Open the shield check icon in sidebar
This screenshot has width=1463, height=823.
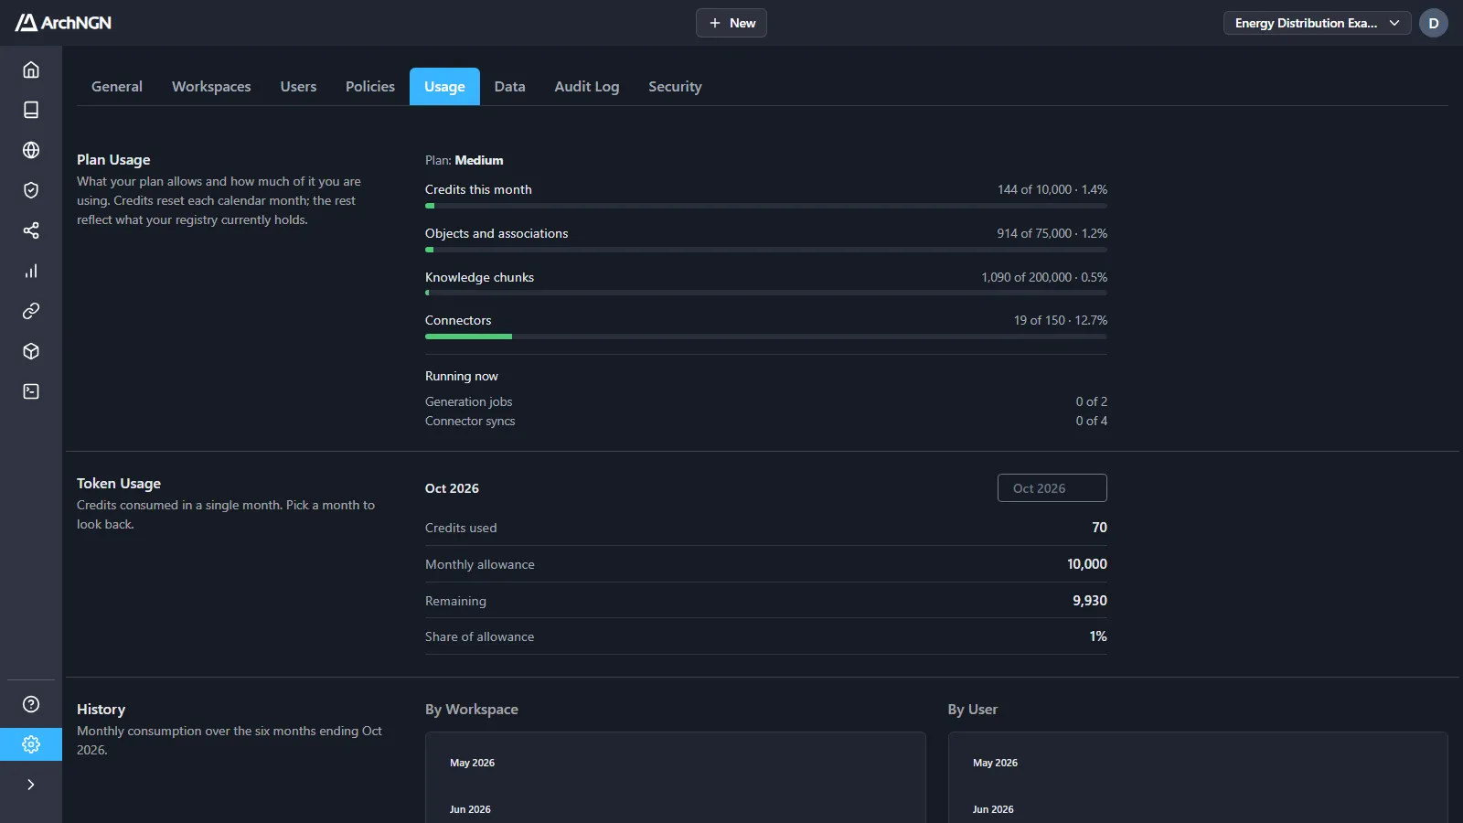[31, 190]
